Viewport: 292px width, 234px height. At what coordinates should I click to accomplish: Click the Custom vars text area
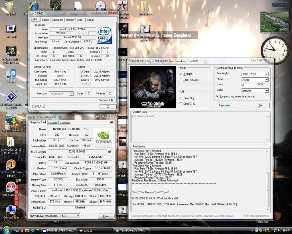coord(199,128)
